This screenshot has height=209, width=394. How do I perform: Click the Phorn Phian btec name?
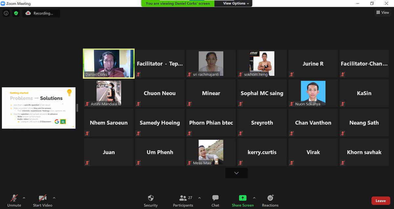211,123
